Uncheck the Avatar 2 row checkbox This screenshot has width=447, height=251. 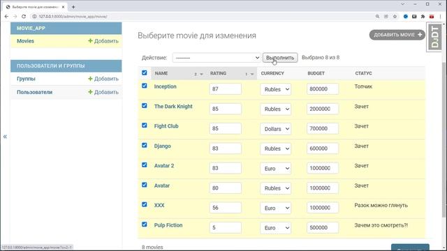coord(145,165)
